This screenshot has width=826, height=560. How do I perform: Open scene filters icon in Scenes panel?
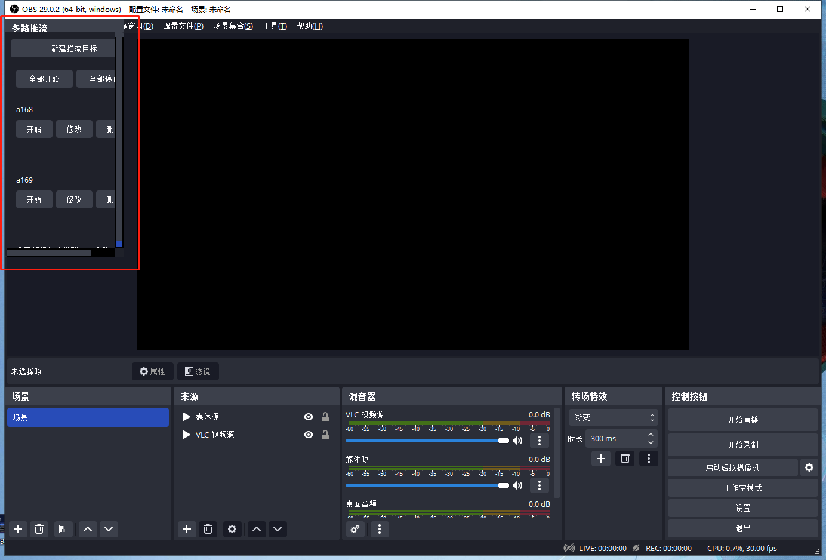(63, 529)
